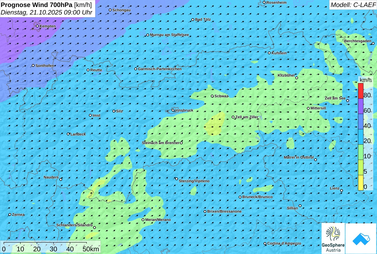Click the date Dienstag, 21.10.2025 09:00 Uhr
This screenshot has width=377, height=254.
(x=47, y=12)
